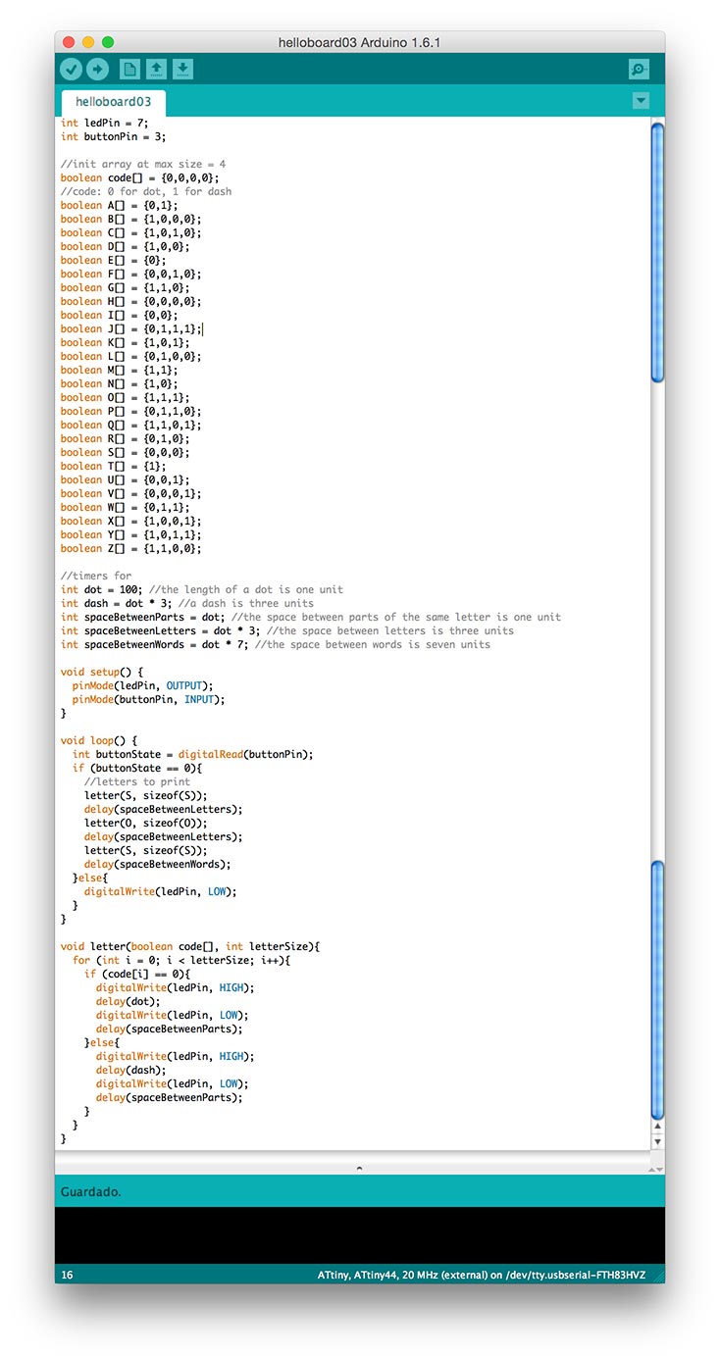
Task: Click the scrollbar down arrow
Action: (657, 1141)
